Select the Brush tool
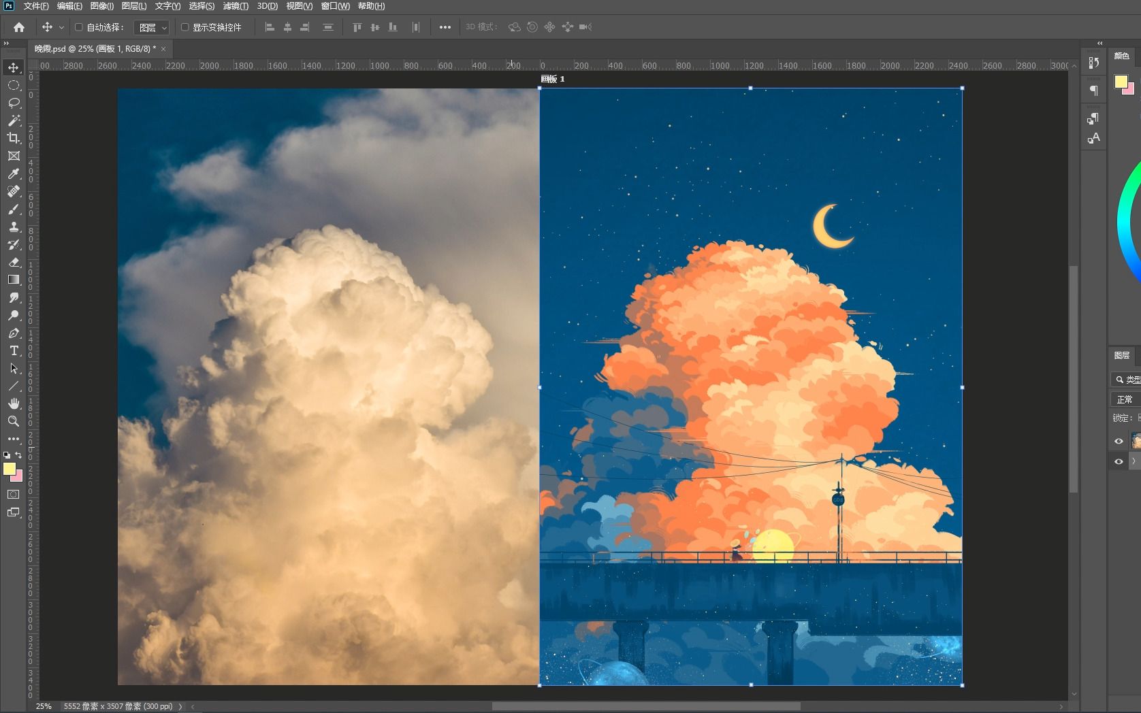 point(14,209)
